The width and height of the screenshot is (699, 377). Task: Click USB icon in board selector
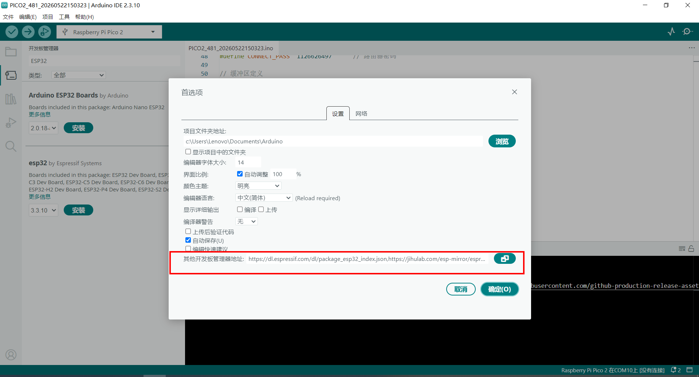pyautogui.click(x=65, y=32)
